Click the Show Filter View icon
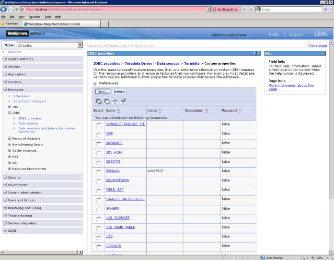Image resolution: width=334 pixels, height=260 pixels. (x=115, y=102)
